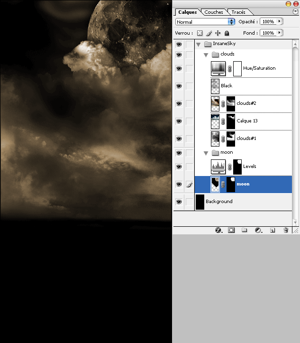Image resolution: width=300 pixels, height=343 pixels.
Task: Click the chain link on moon layer
Action: (223, 185)
